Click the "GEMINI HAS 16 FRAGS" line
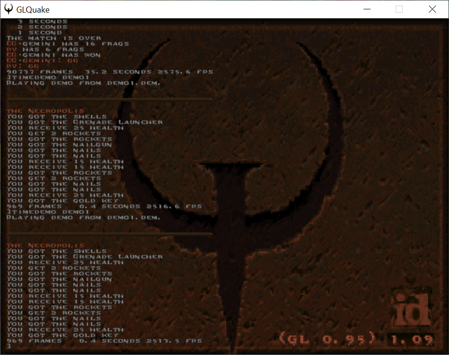Screen dimensions: 449x355 [x=68, y=44]
